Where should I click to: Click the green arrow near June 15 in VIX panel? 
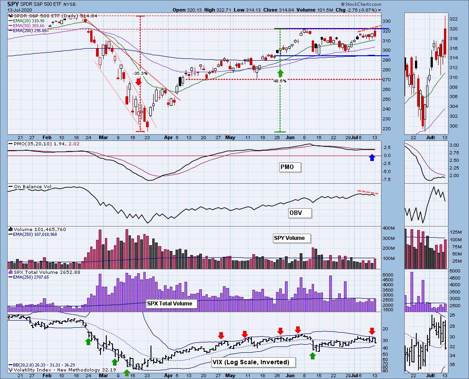click(x=313, y=356)
